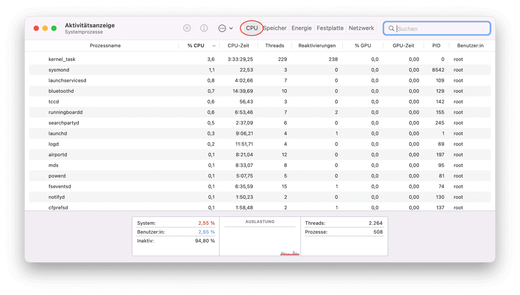This screenshot has width=520, height=295.
Task: Click CPU time 14:39,69 of bluetoothd
Action: (x=242, y=91)
